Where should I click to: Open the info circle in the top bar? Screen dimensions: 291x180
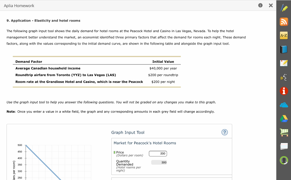click(261, 5)
